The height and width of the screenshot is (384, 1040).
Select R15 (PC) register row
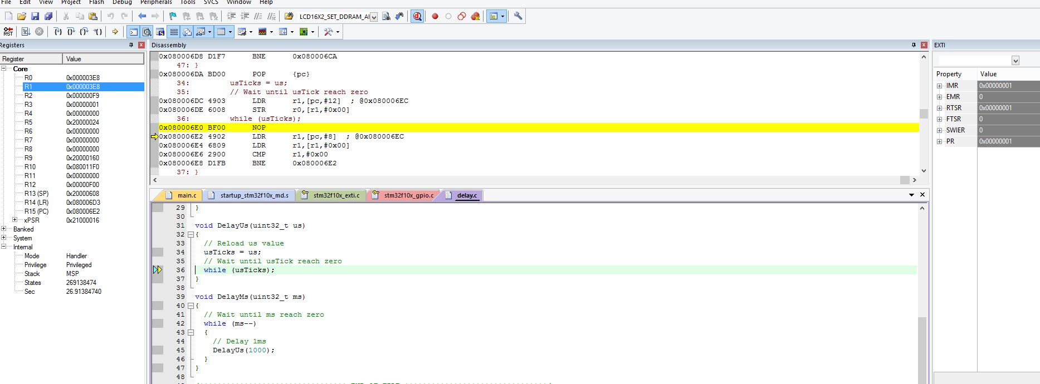pyautogui.click(x=83, y=211)
